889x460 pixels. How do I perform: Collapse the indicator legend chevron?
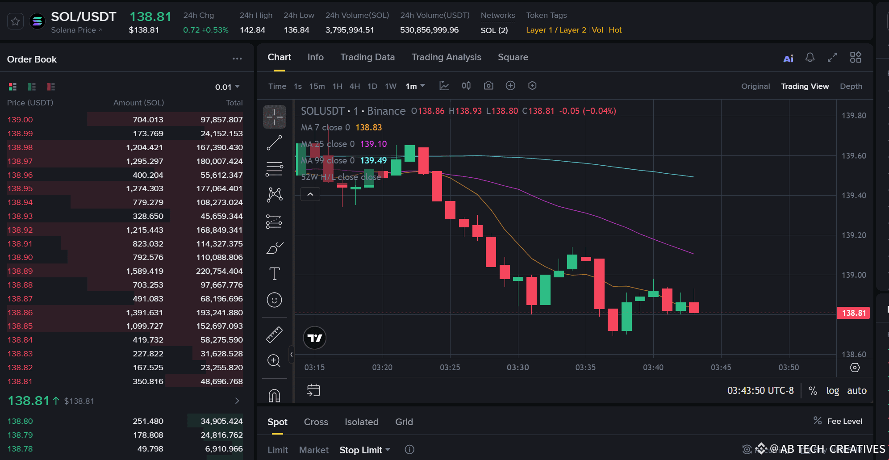click(x=310, y=194)
